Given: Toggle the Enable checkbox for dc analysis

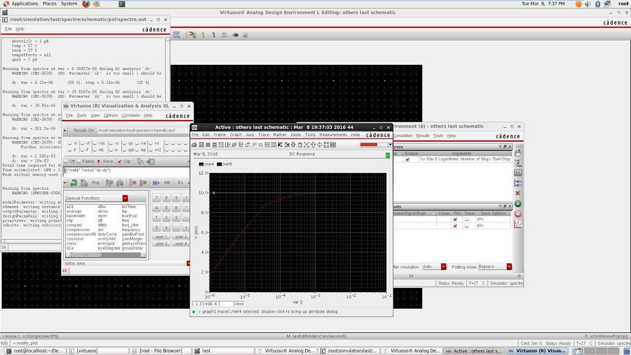Looking at the screenshot, I should point(407,159).
